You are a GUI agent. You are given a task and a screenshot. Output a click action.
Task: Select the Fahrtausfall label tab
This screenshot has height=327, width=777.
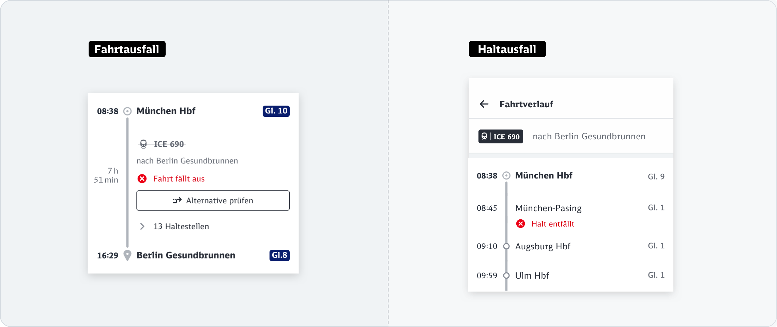click(x=127, y=49)
